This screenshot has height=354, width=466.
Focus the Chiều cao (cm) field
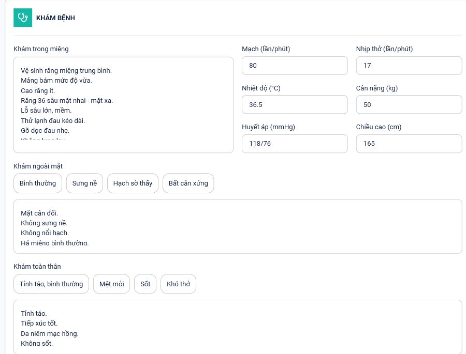[x=409, y=144]
